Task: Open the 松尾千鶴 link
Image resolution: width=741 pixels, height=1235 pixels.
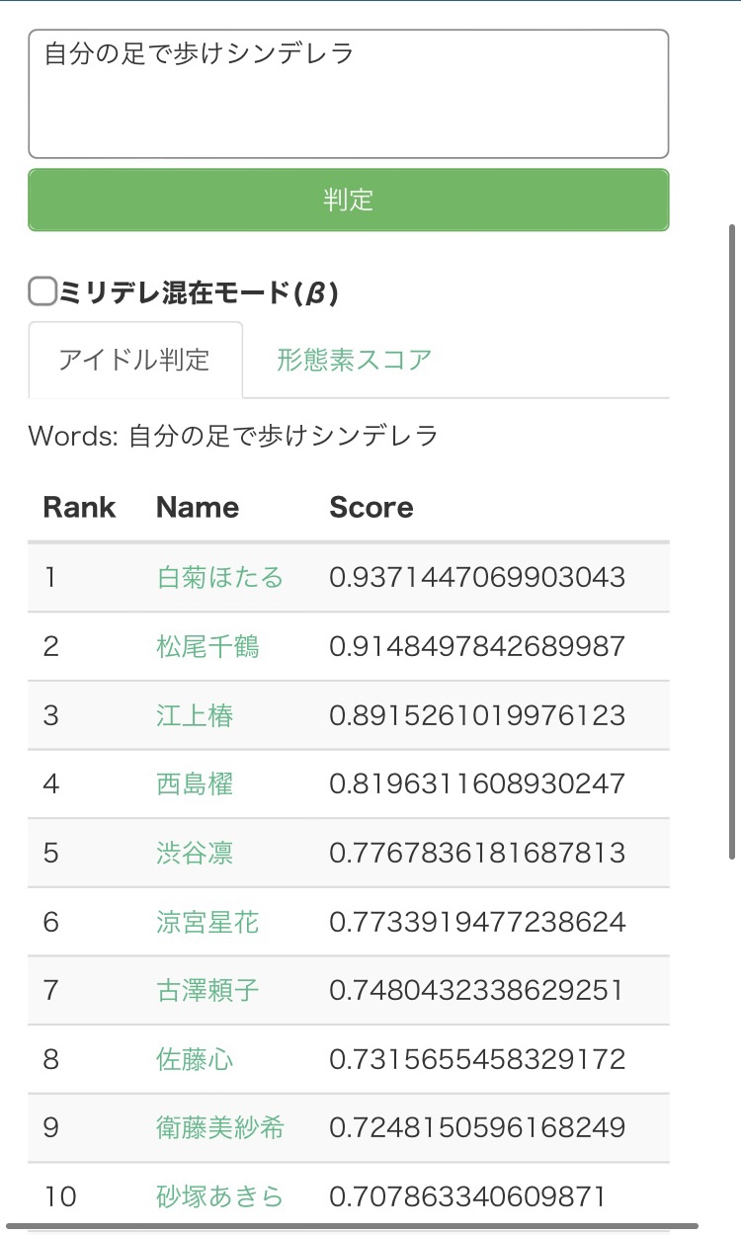Action: point(207,646)
